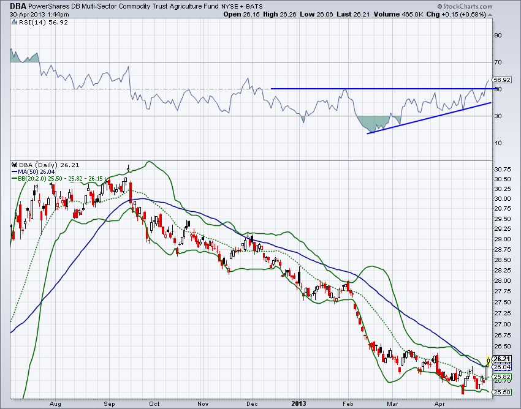521x409 pixels.
Task: Click the 2013 year label on time axis
Action: click(x=299, y=403)
